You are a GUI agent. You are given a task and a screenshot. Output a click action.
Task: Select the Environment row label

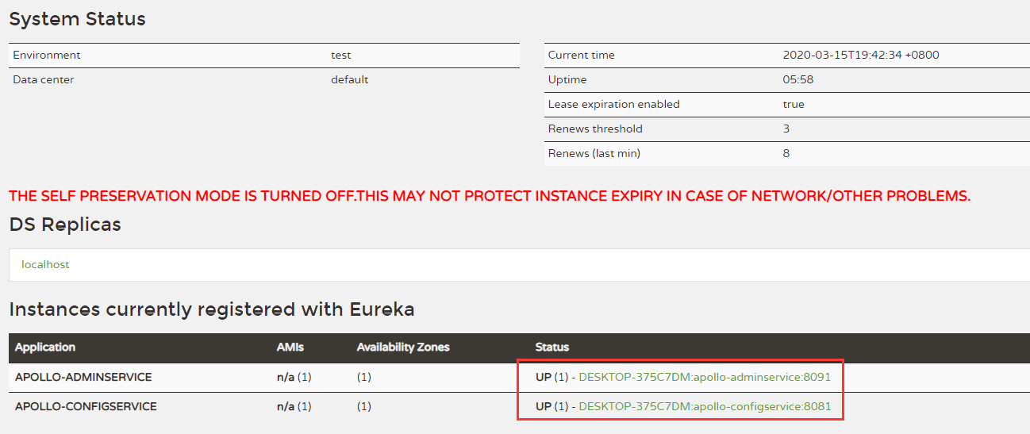pyautogui.click(x=47, y=56)
